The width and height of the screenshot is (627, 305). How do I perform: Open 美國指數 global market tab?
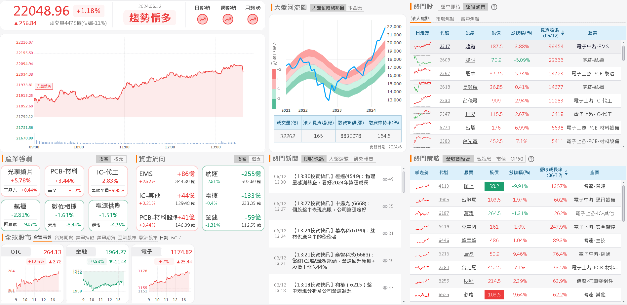(x=85, y=238)
